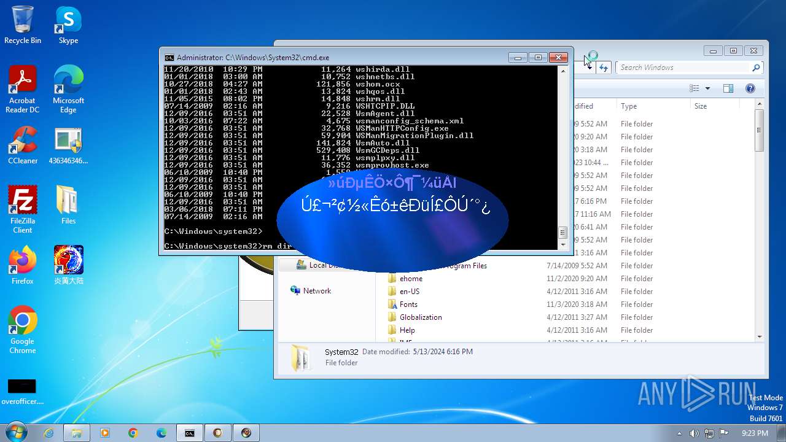Click scroll-up arrow in cmd window
The image size is (786, 442).
[562, 71]
